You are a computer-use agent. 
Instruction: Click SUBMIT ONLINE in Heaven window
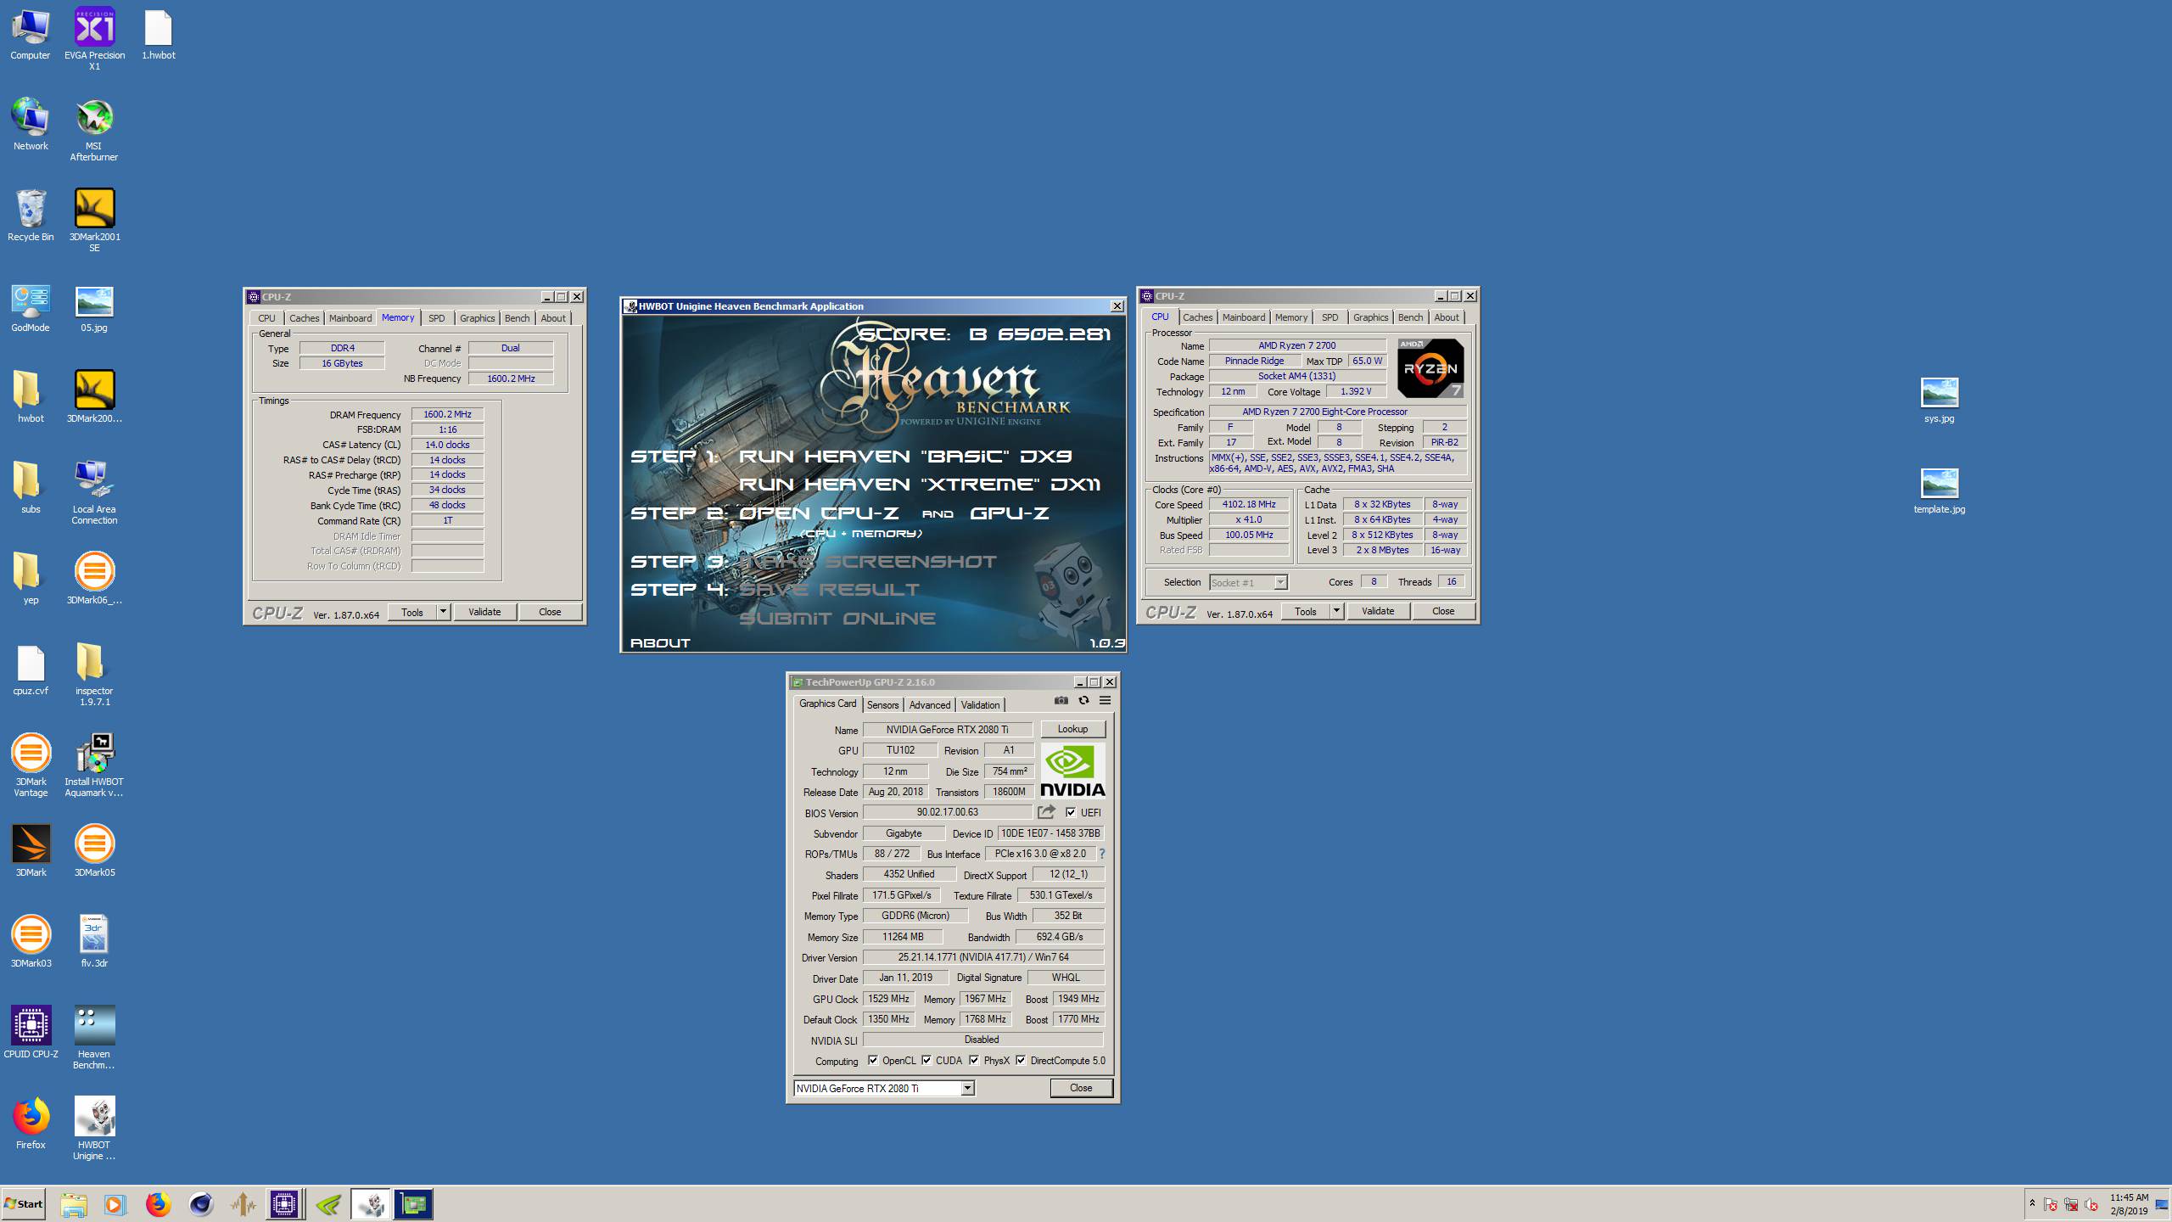pyautogui.click(x=837, y=618)
